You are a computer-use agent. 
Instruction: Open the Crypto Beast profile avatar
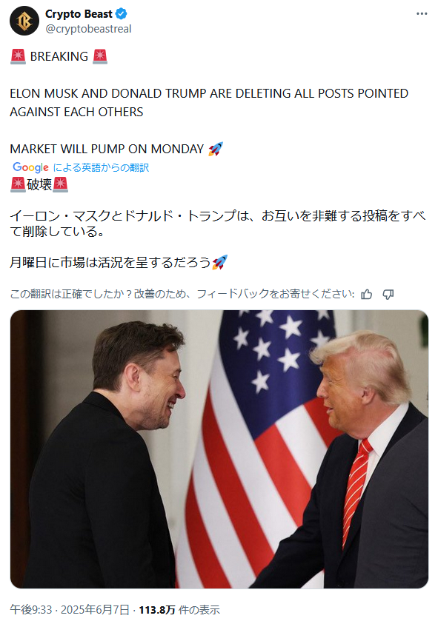tap(24, 21)
